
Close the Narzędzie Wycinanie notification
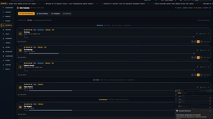[210, 111]
